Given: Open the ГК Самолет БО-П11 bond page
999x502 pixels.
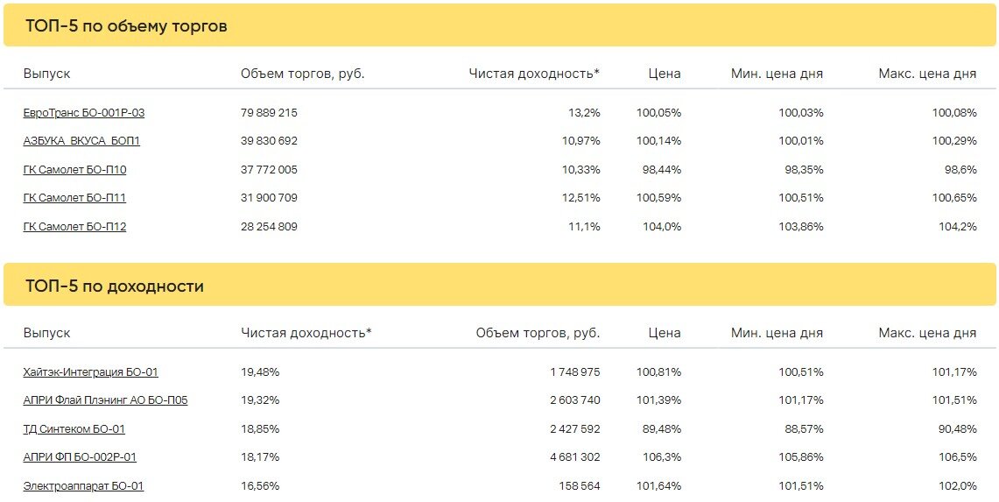Looking at the screenshot, I should 74,198.
